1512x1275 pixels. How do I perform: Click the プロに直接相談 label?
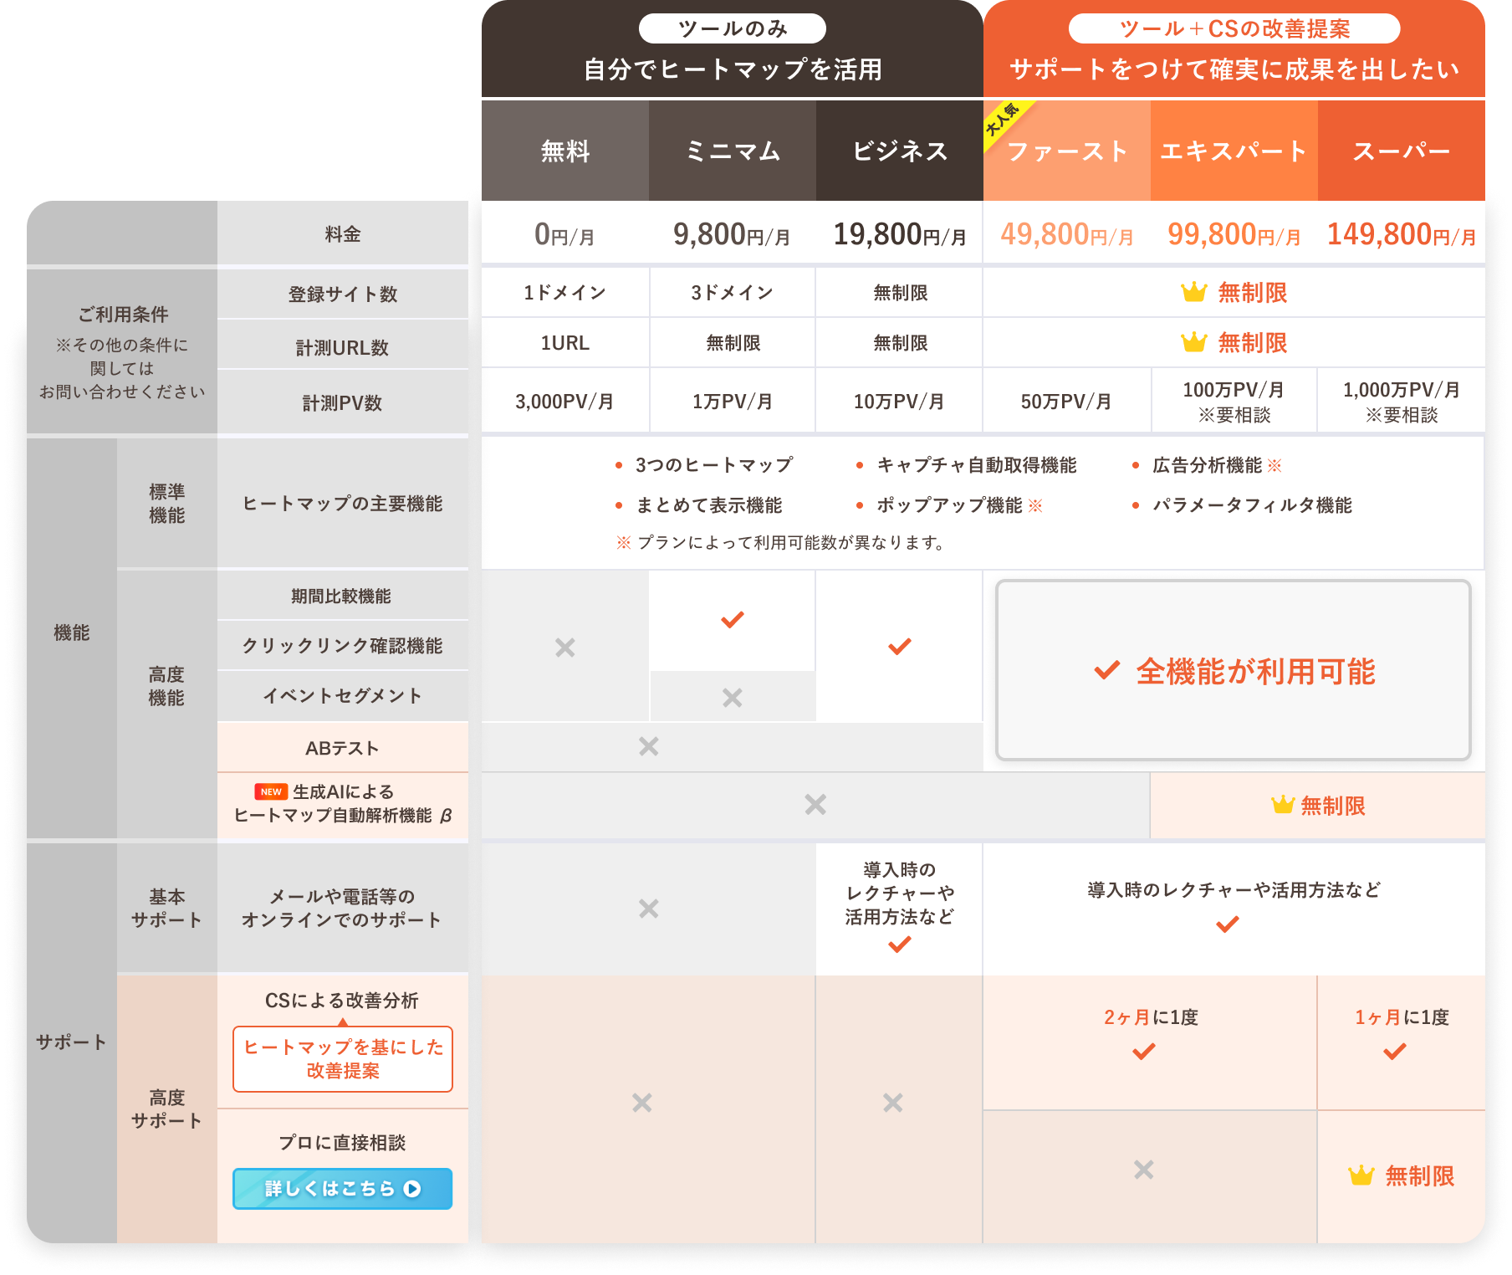click(x=342, y=1143)
